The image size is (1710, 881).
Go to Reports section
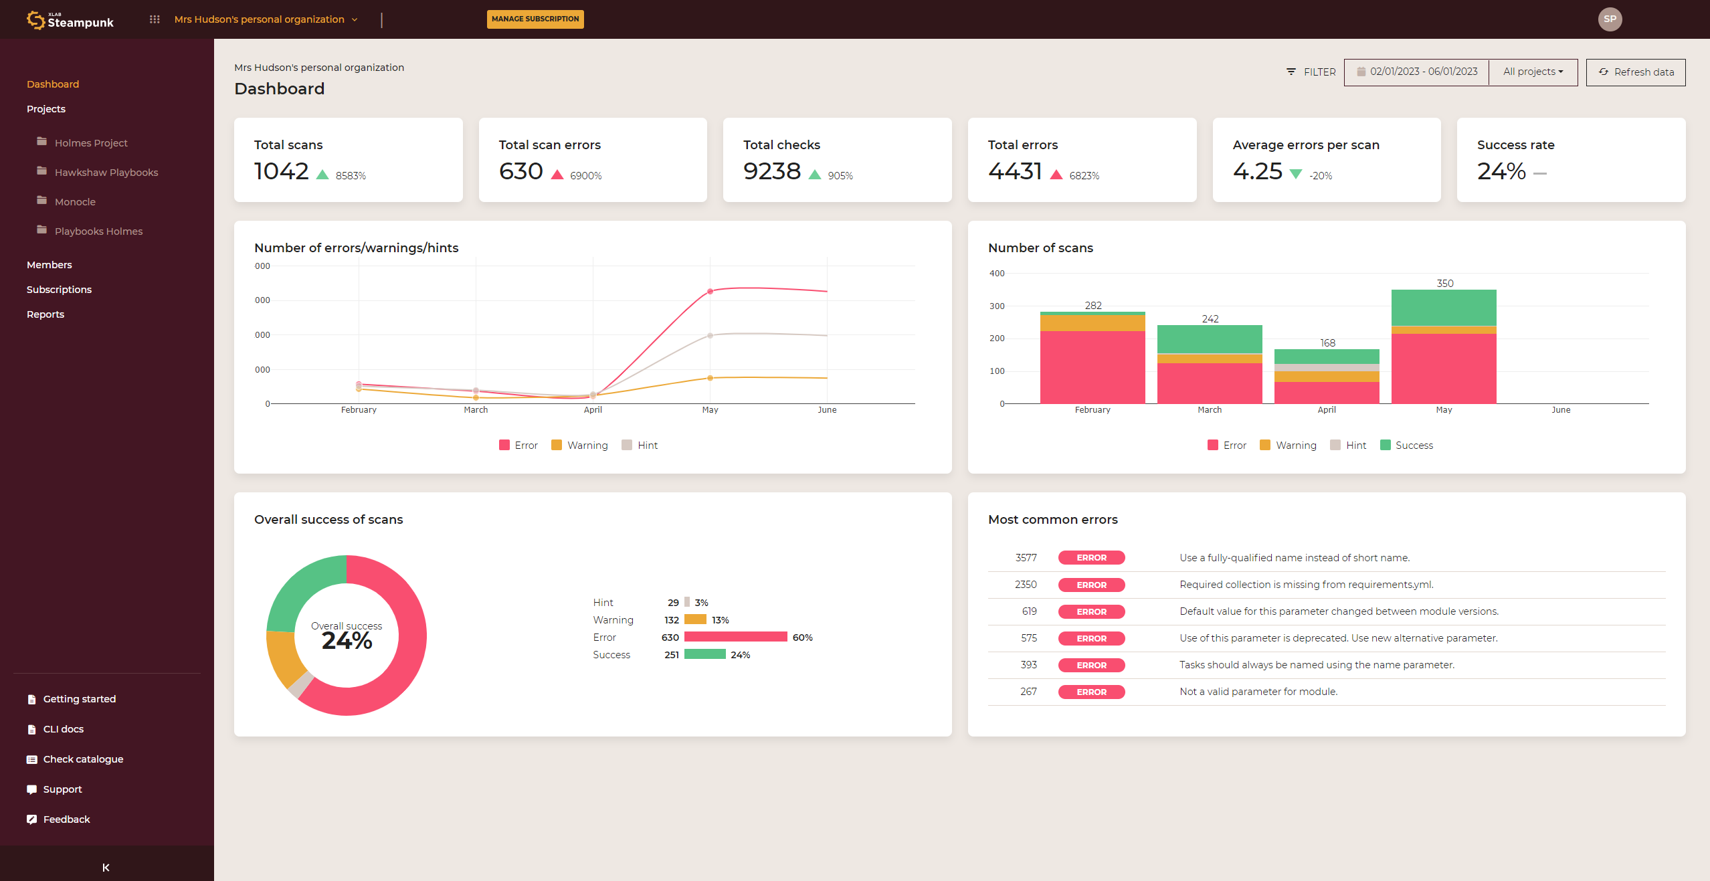click(x=45, y=314)
